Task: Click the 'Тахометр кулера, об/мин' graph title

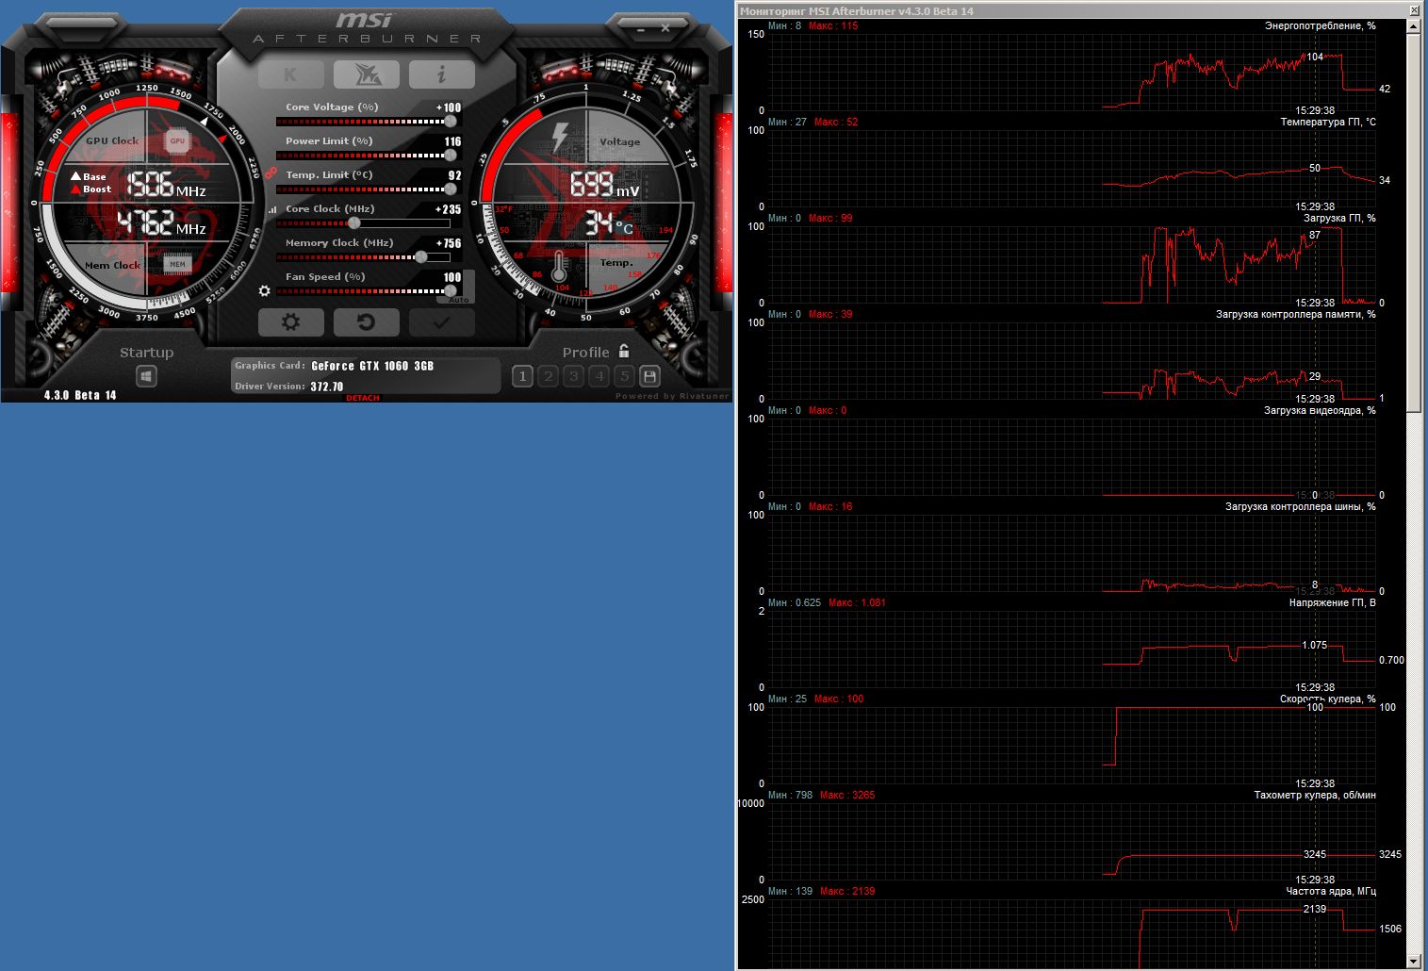Action: point(1315,795)
